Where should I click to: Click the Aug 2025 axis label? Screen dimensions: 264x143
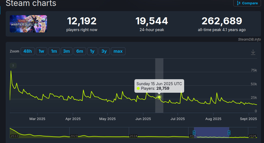click(213, 119)
